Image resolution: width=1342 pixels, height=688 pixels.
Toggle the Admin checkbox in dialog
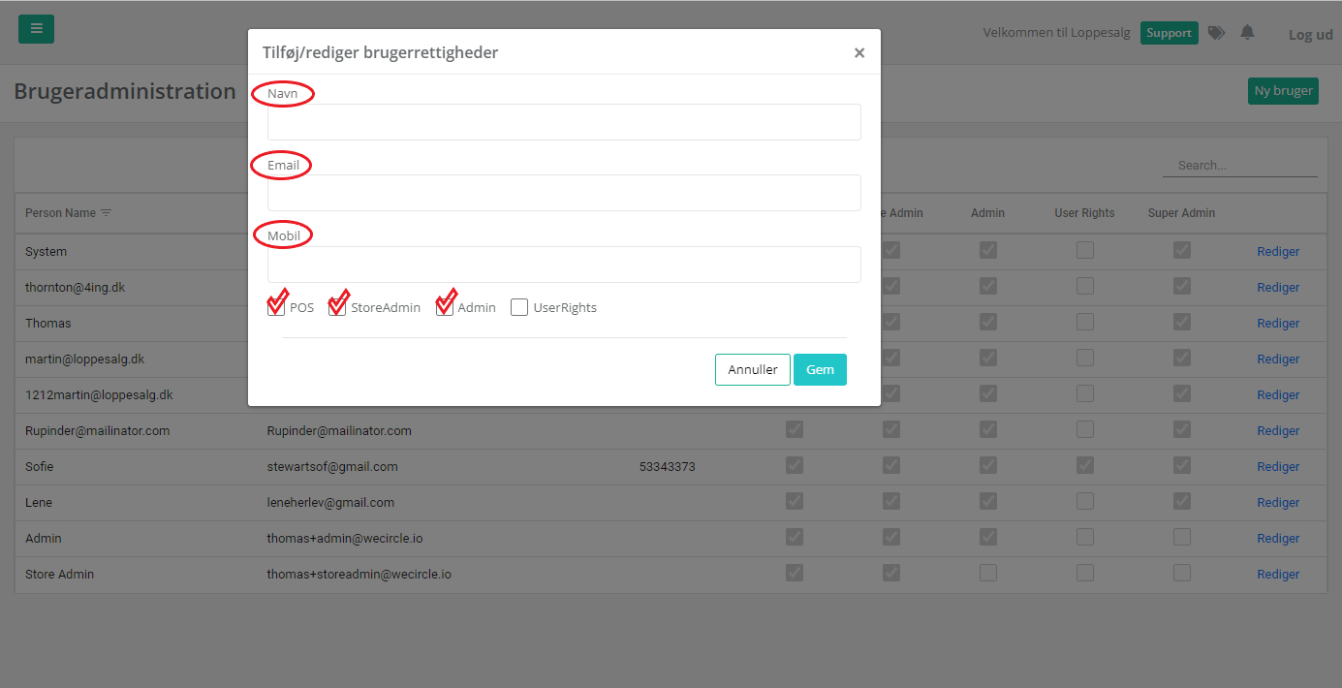pos(445,308)
